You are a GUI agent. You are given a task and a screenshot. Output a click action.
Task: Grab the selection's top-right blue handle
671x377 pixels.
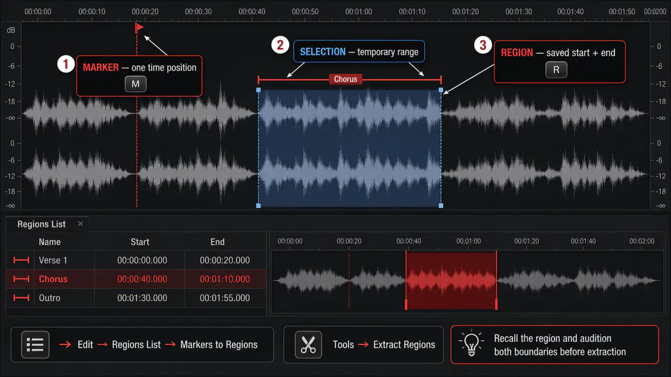[x=441, y=90]
